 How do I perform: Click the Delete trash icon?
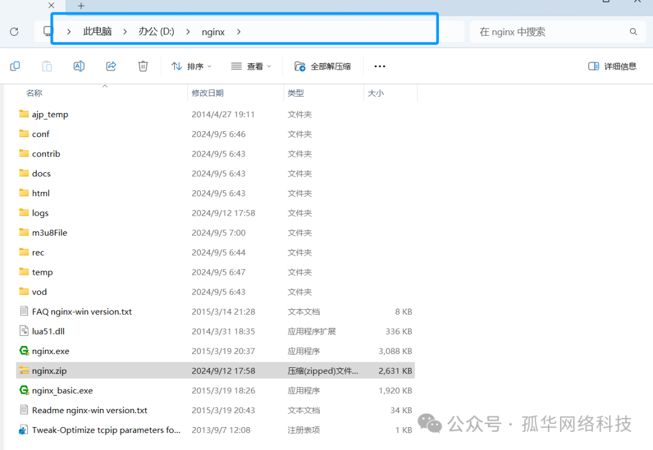pos(143,66)
